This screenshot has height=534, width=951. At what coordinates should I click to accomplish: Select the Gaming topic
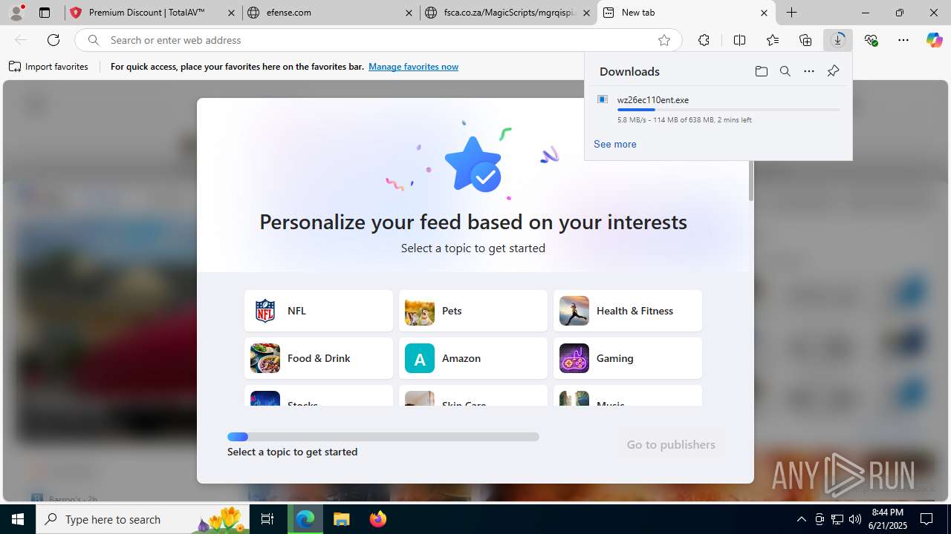[x=628, y=358]
